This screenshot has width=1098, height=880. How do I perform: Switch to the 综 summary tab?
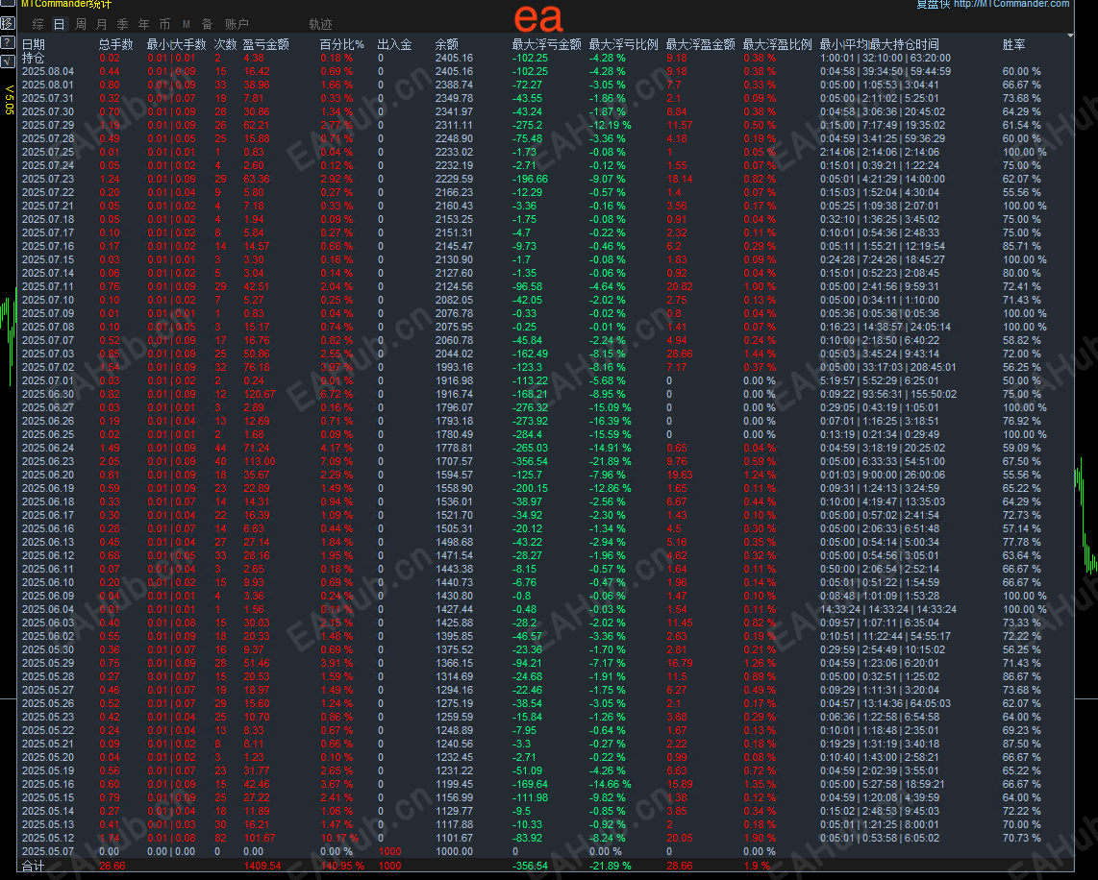click(37, 24)
